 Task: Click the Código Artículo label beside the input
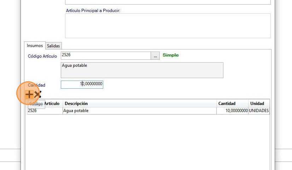pyautogui.click(x=42, y=56)
